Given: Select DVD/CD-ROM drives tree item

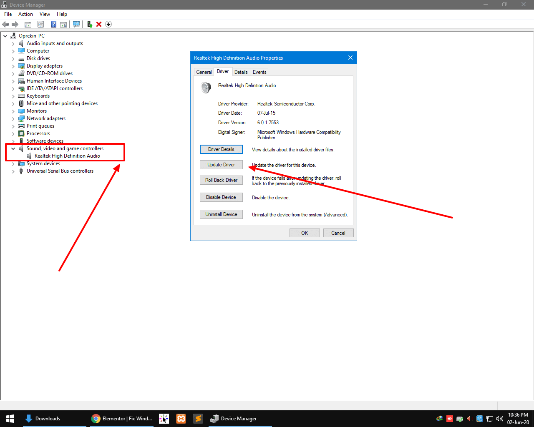Looking at the screenshot, I should [50, 73].
